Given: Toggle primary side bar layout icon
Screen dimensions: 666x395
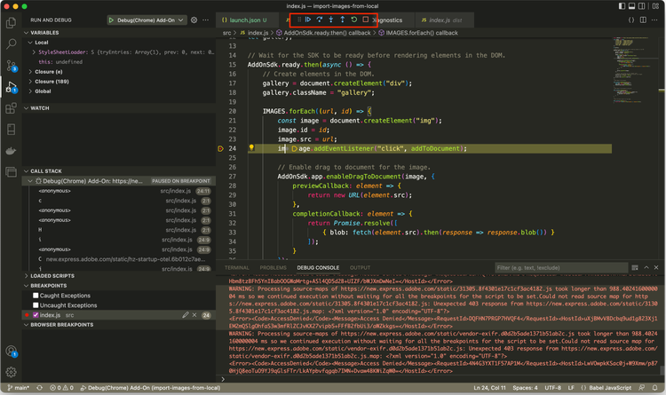Looking at the screenshot, I should point(622,6).
